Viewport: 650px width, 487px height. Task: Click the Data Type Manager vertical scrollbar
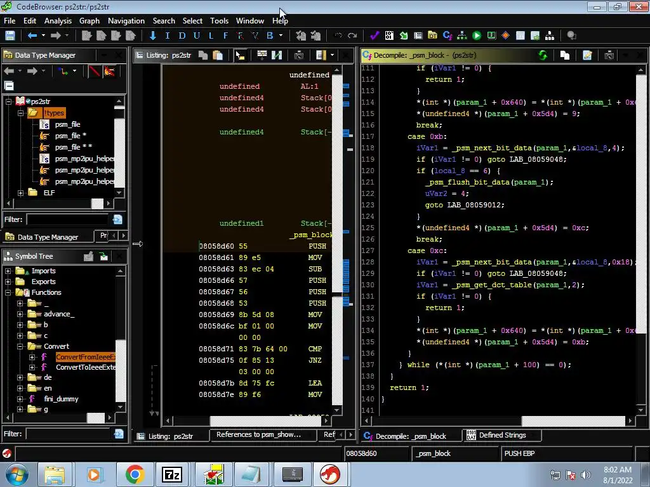[x=119, y=147]
